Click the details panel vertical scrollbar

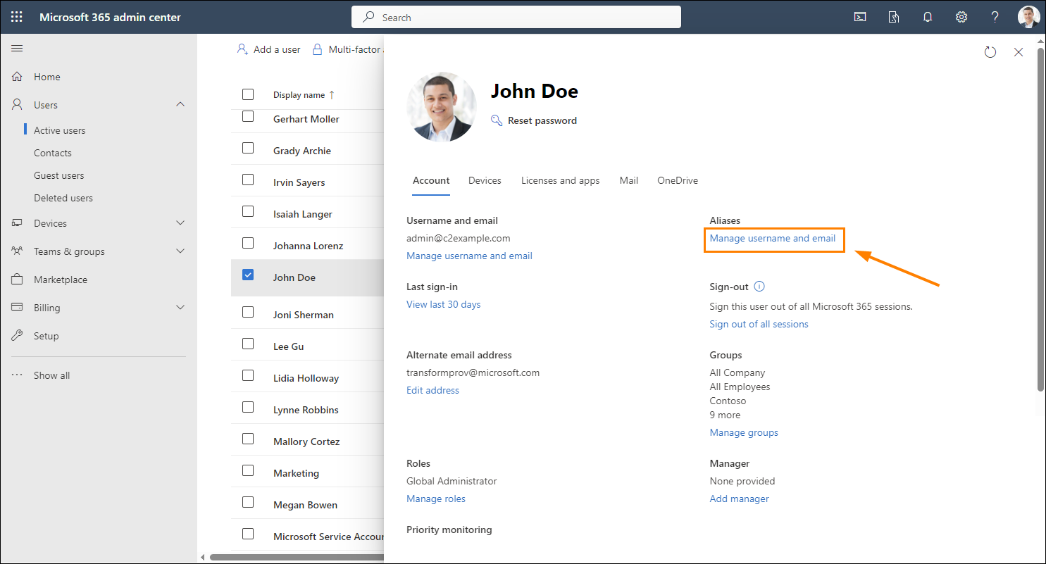[1041, 218]
